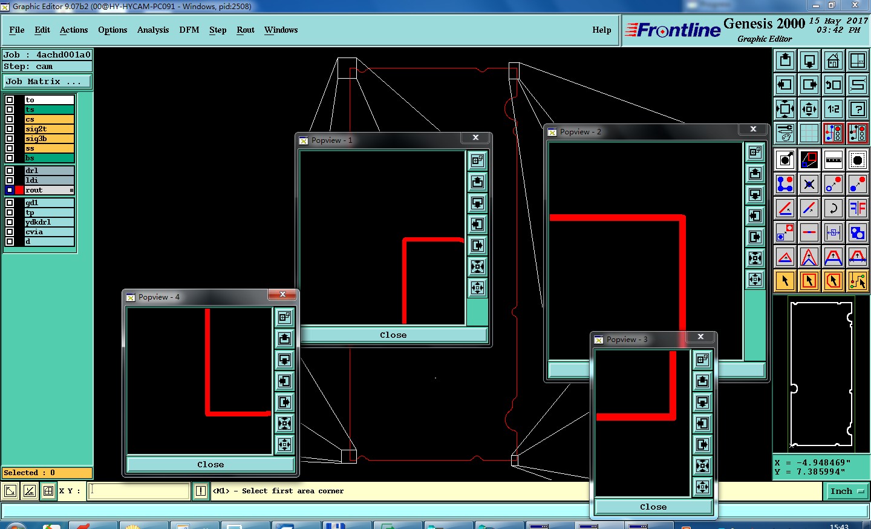Select the plain arrow pointer selection tool
871x529 pixels.
pyautogui.click(x=785, y=281)
